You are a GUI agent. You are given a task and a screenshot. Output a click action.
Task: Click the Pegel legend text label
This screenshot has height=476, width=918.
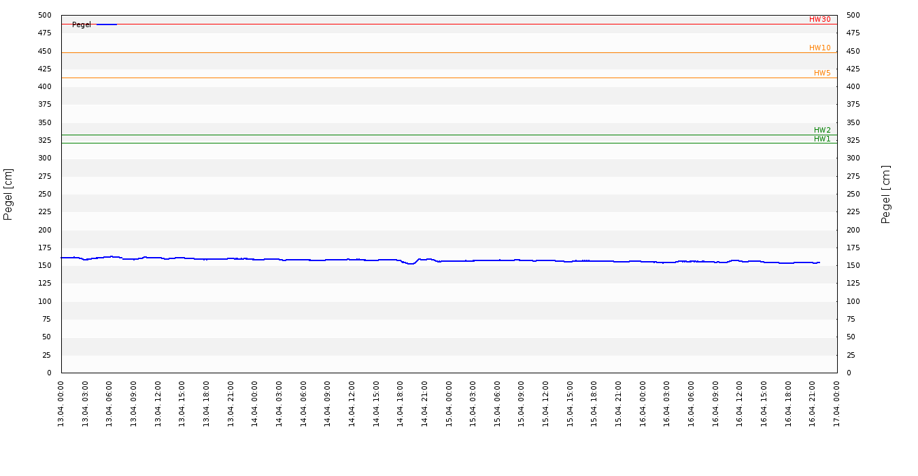(82, 25)
